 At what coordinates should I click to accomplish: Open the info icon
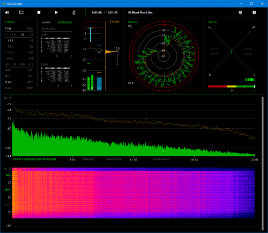point(254,12)
